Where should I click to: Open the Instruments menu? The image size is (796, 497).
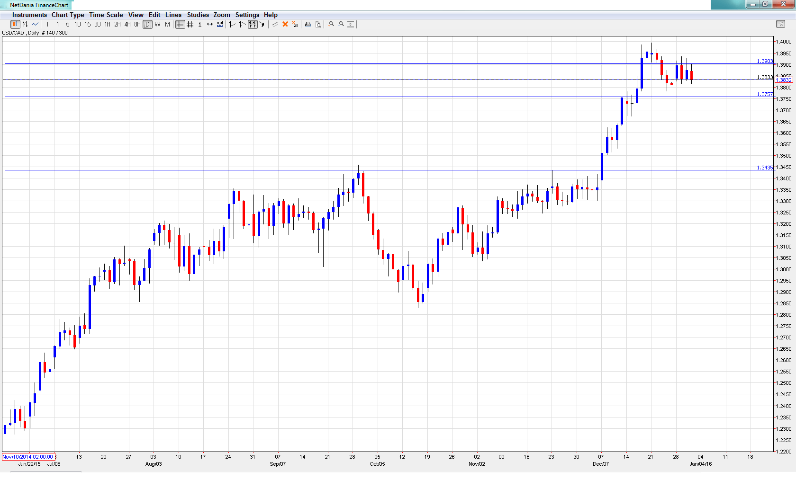click(29, 15)
